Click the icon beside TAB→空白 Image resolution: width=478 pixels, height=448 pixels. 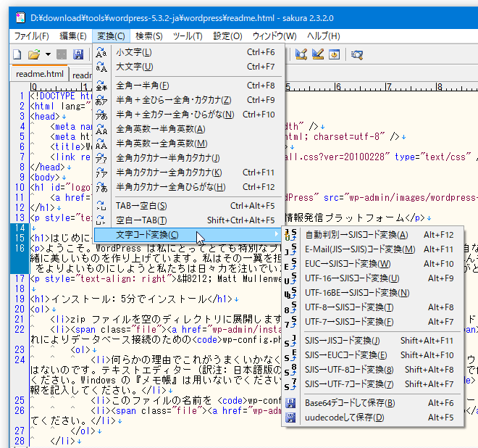coord(101,206)
